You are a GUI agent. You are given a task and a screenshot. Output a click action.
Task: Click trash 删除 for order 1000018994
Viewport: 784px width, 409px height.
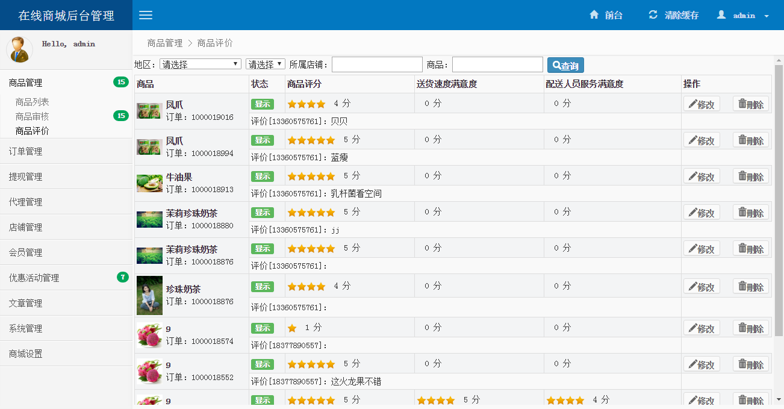point(750,140)
